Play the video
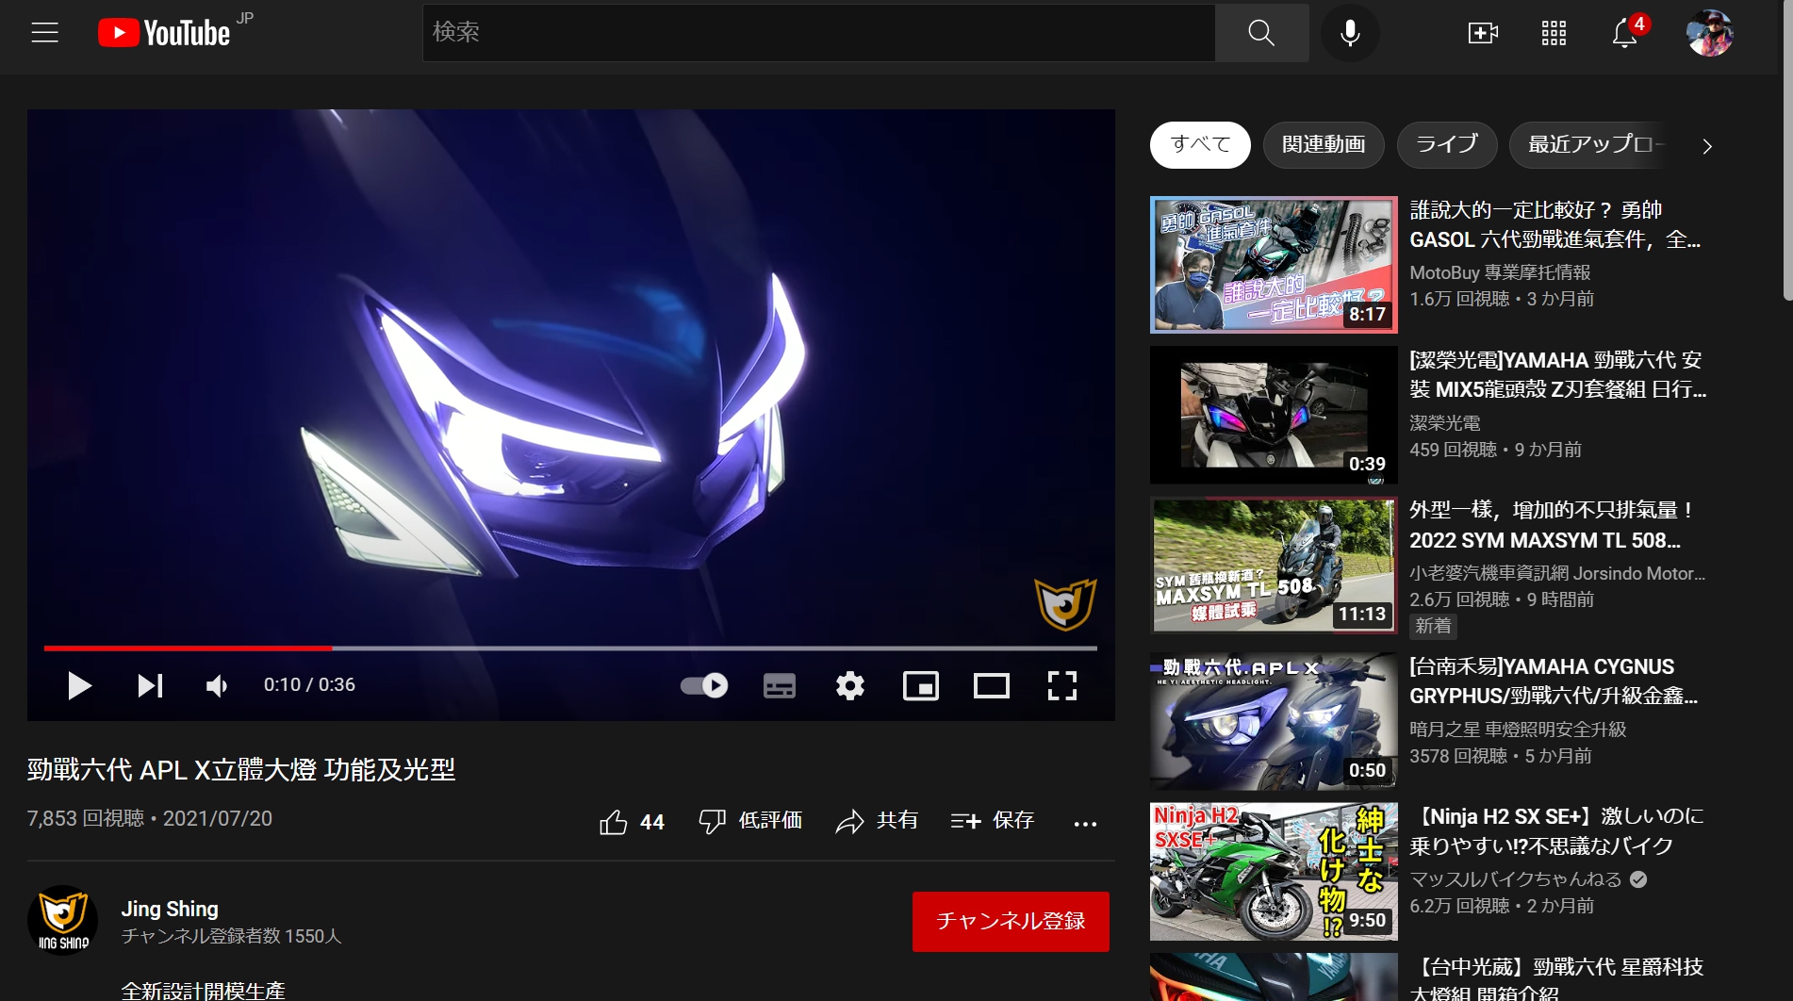 point(79,685)
